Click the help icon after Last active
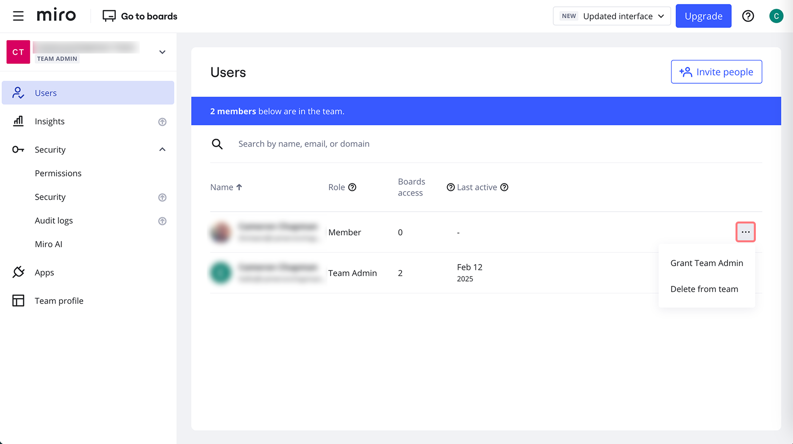 pyautogui.click(x=504, y=187)
